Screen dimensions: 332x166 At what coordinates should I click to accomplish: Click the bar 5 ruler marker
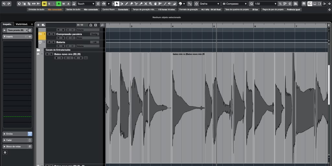(x=214, y=26)
